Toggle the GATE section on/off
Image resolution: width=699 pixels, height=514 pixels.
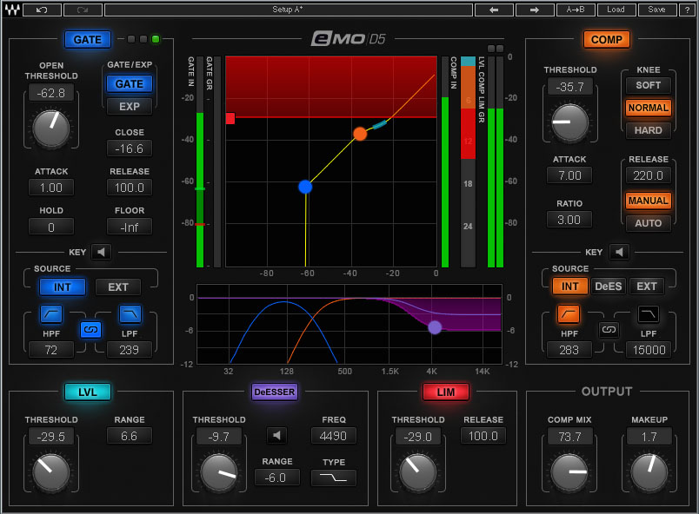tap(87, 39)
